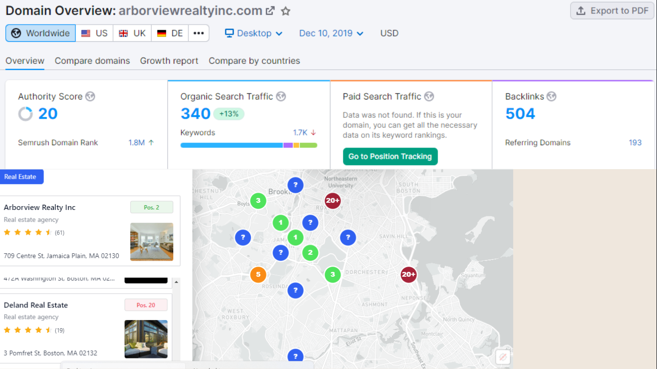This screenshot has height=369, width=657.
Task: Click the +13% traffic change badge
Action: [x=229, y=114]
